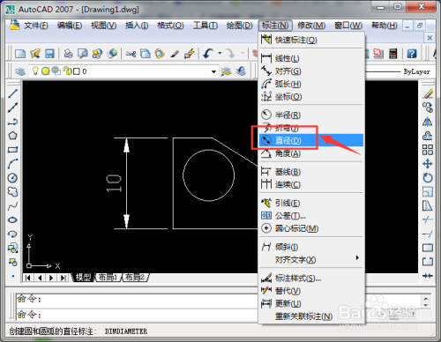Click the Copy icon in toolbar
The height and width of the screenshot is (342, 441).
[146, 54]
